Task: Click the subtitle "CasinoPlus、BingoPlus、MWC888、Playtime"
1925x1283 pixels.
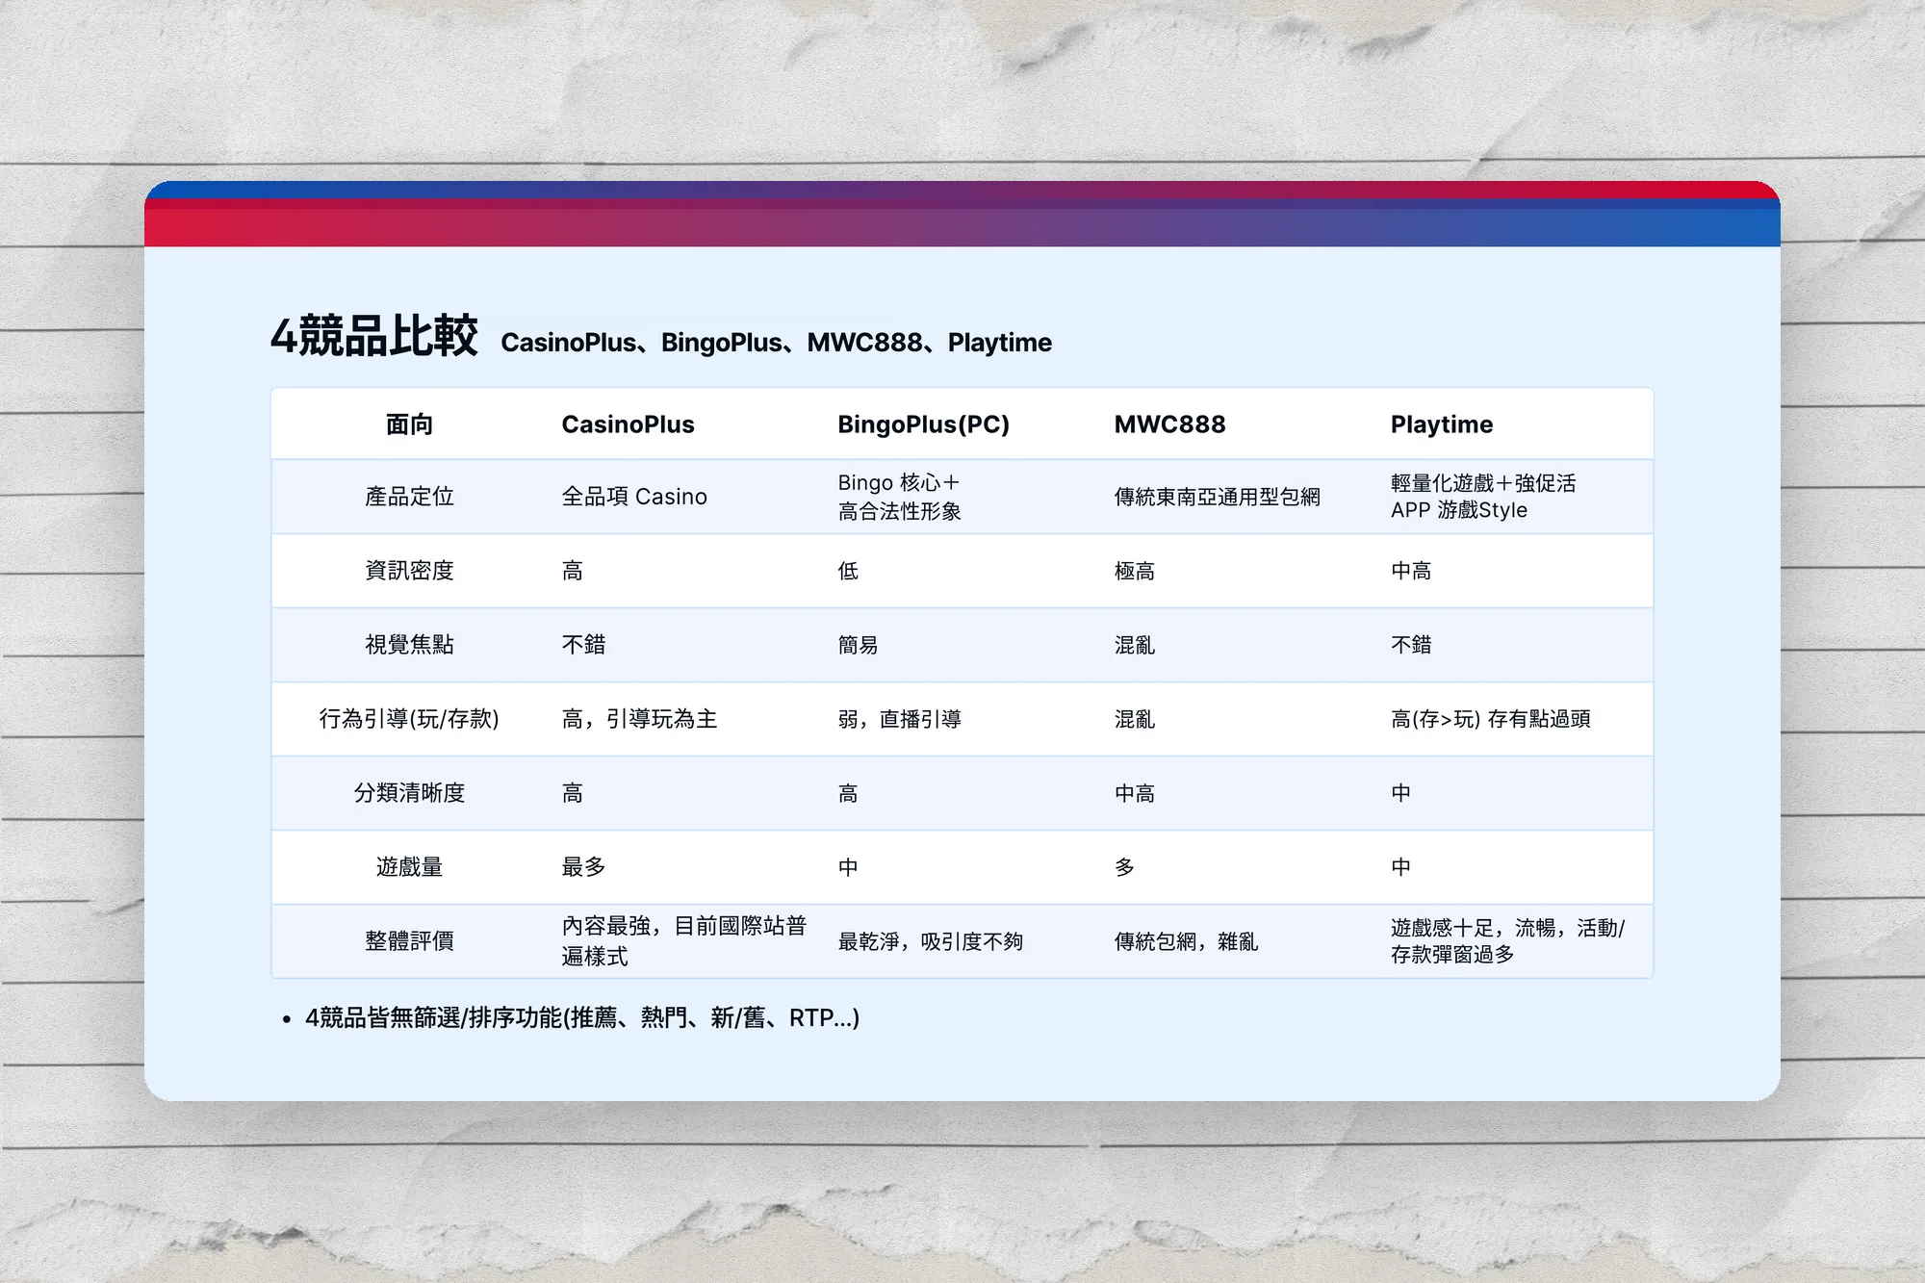Action: pyautogui.click(x=776, y=343)
